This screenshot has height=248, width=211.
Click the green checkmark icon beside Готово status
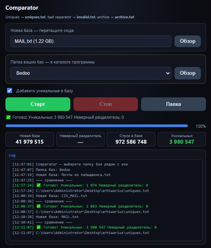tap(8, 117)
